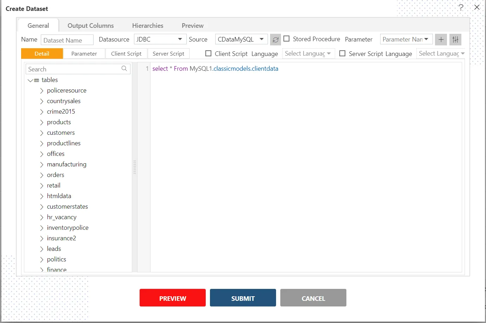Select the countrysales table name
This screenshot has width=486, height=323.
point(64,101)
